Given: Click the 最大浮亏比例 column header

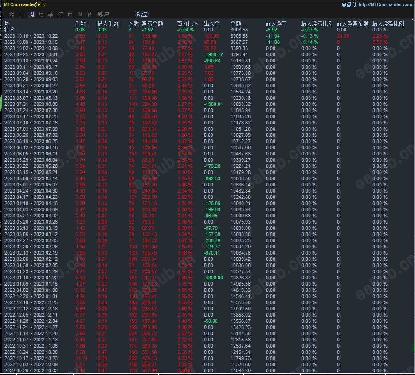Looking at the screenshot, I should point(317,23).
